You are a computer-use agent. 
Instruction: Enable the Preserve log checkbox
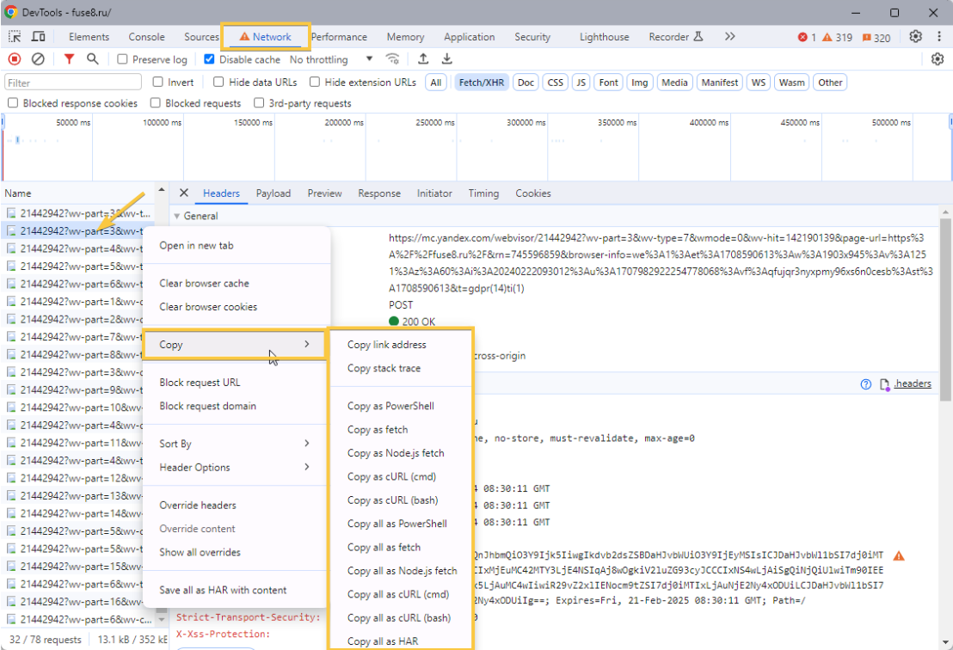pyautogui.click(x=123, y=60)
